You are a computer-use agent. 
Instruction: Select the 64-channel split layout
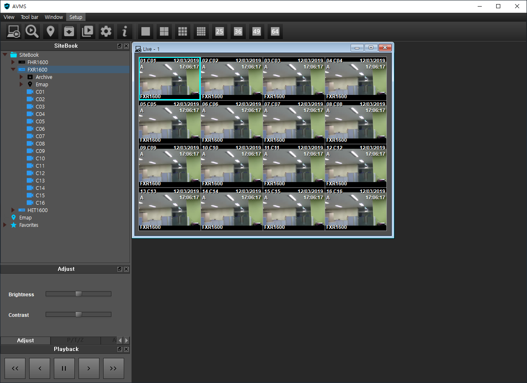[x=275, y=32]
